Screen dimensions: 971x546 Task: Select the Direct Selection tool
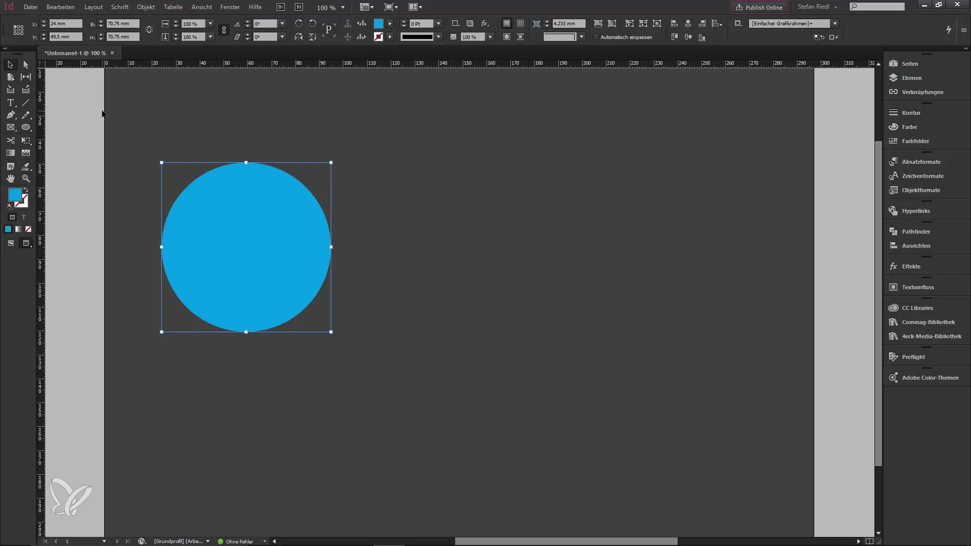coord(26,65)
